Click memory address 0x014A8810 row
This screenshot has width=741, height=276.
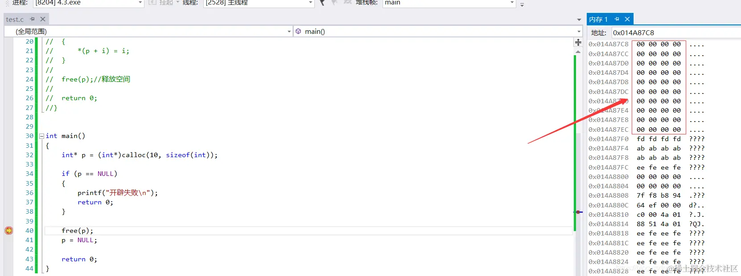click(608, 215)
